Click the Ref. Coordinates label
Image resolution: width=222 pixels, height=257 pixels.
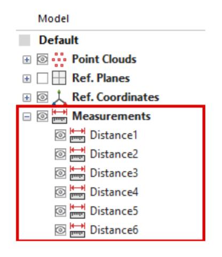click(x=116, y=97)
